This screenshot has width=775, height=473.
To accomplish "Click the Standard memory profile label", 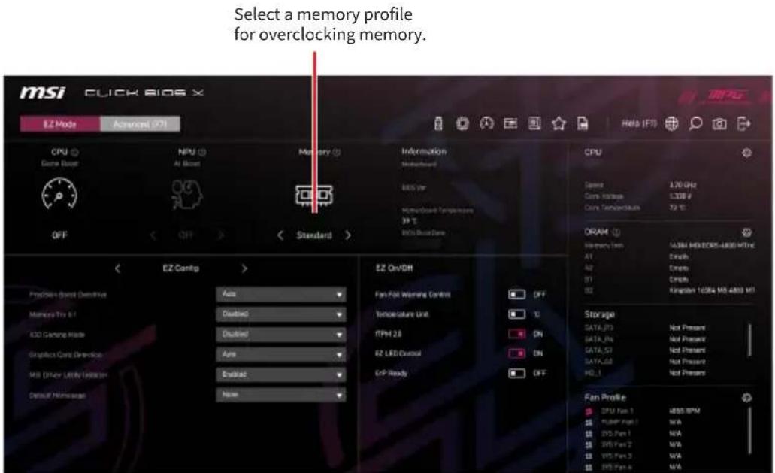I will click(x=314, y=235).
